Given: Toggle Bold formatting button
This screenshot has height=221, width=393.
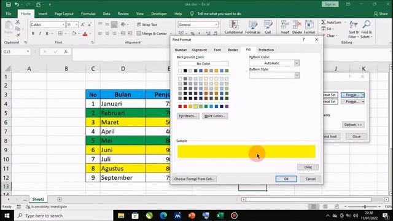Looking at the screenshot, I should coord(33,33).
